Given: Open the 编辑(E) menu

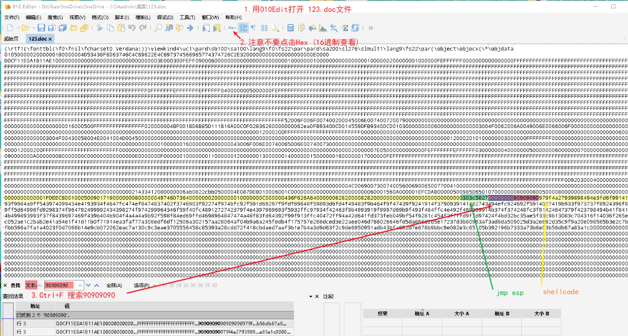Looking at the screenshot, I should click(33, 17).
